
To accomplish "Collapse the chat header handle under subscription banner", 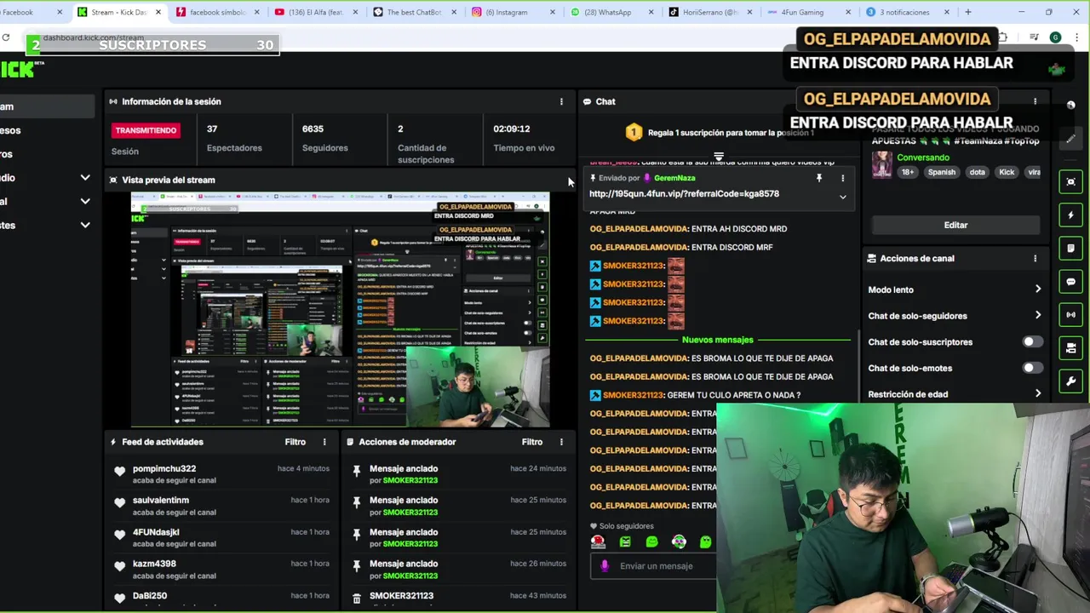I will [x=719, y=156].
